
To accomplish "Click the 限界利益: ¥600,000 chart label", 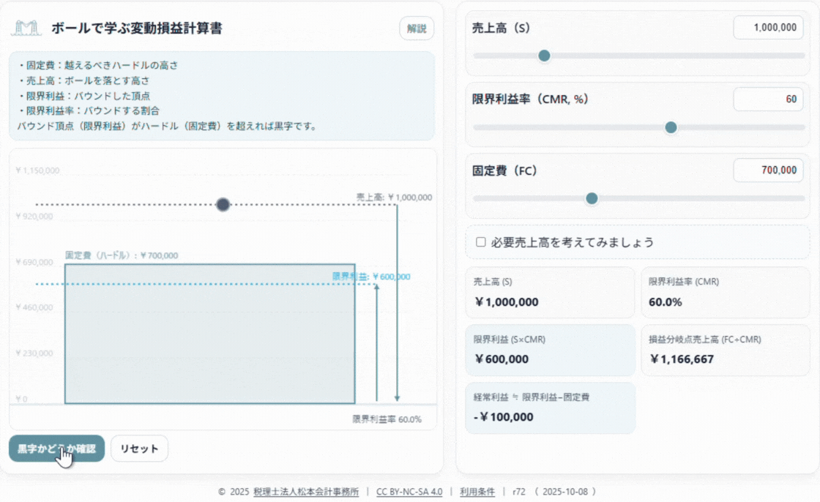I will click(371, 277).
